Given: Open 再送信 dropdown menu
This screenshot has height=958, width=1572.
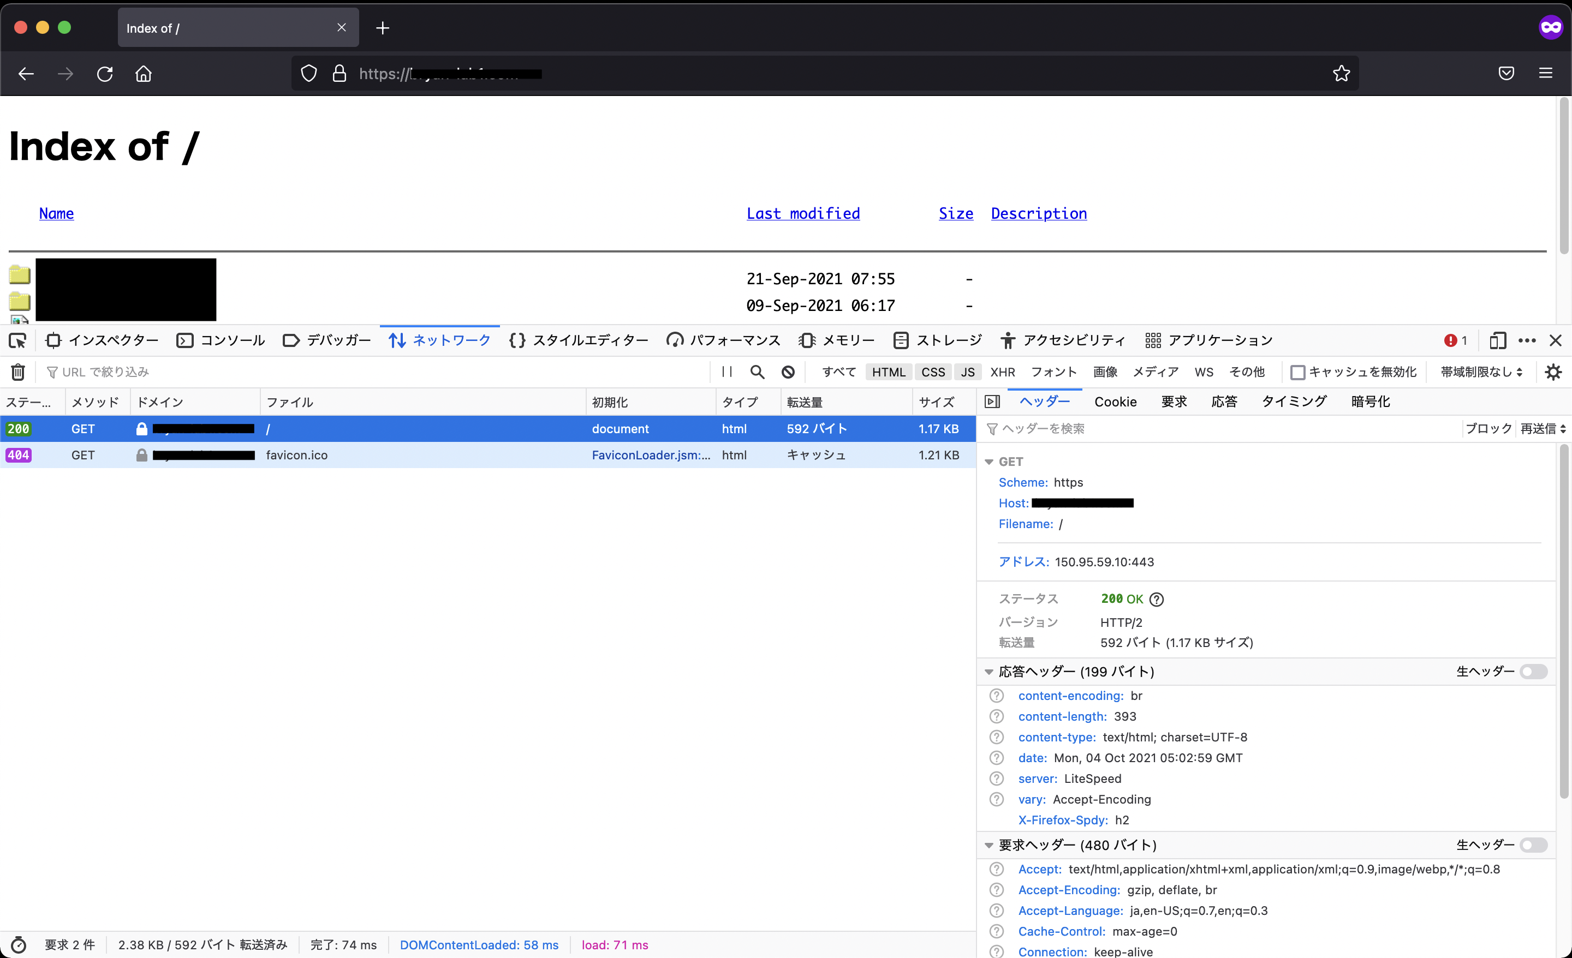Looking at the screenshot, I should tap(1543, 429).
